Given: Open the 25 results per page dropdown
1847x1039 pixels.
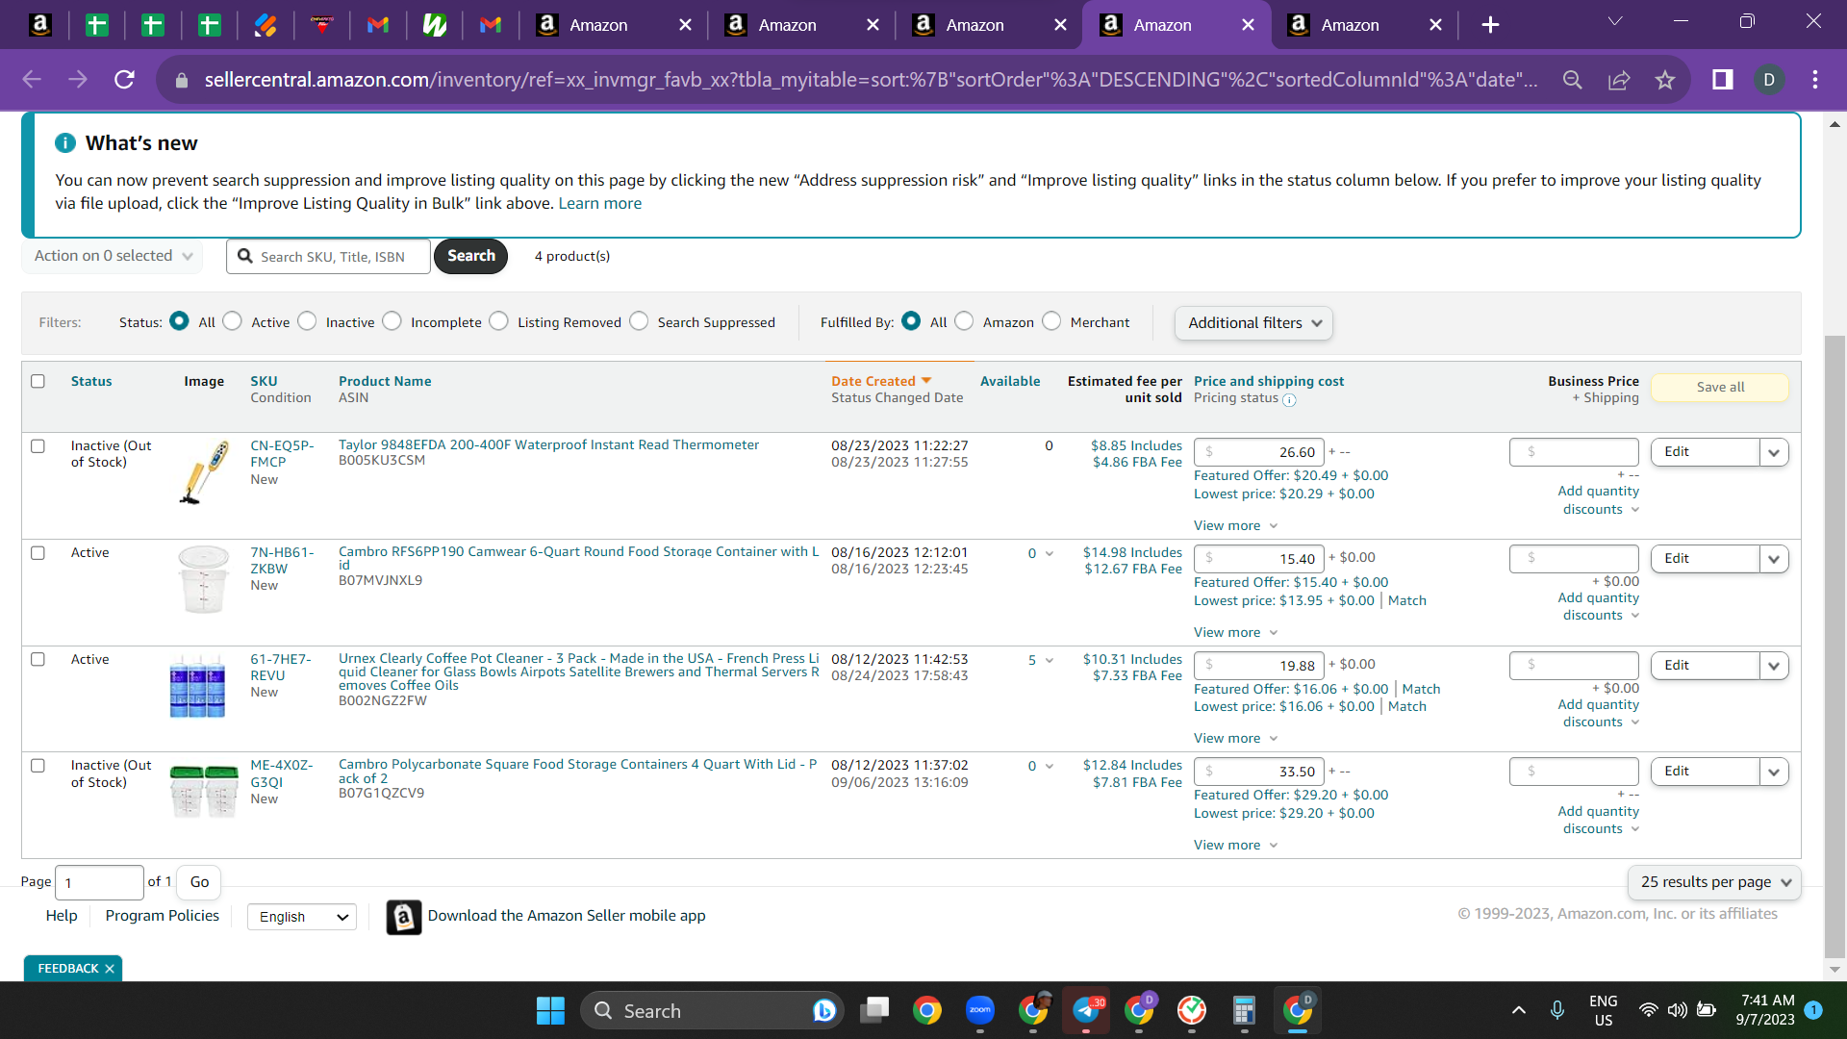Looking at the screenshot, I should [1714, 882].
